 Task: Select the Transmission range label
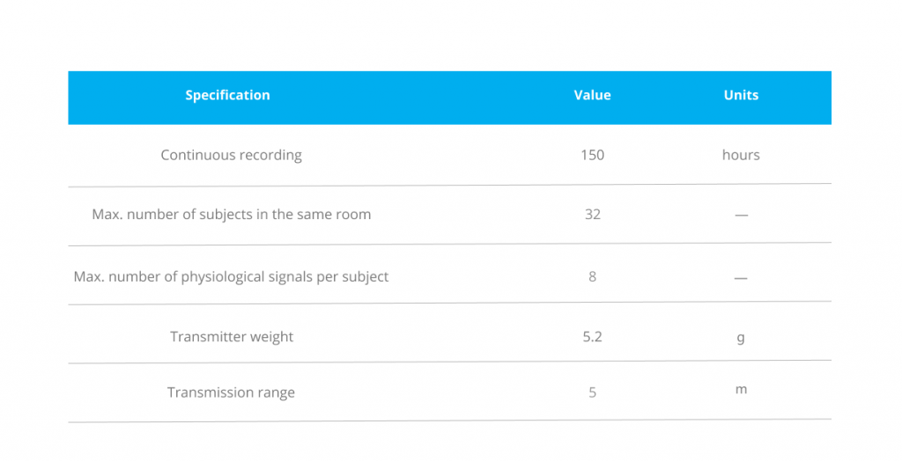232,392
